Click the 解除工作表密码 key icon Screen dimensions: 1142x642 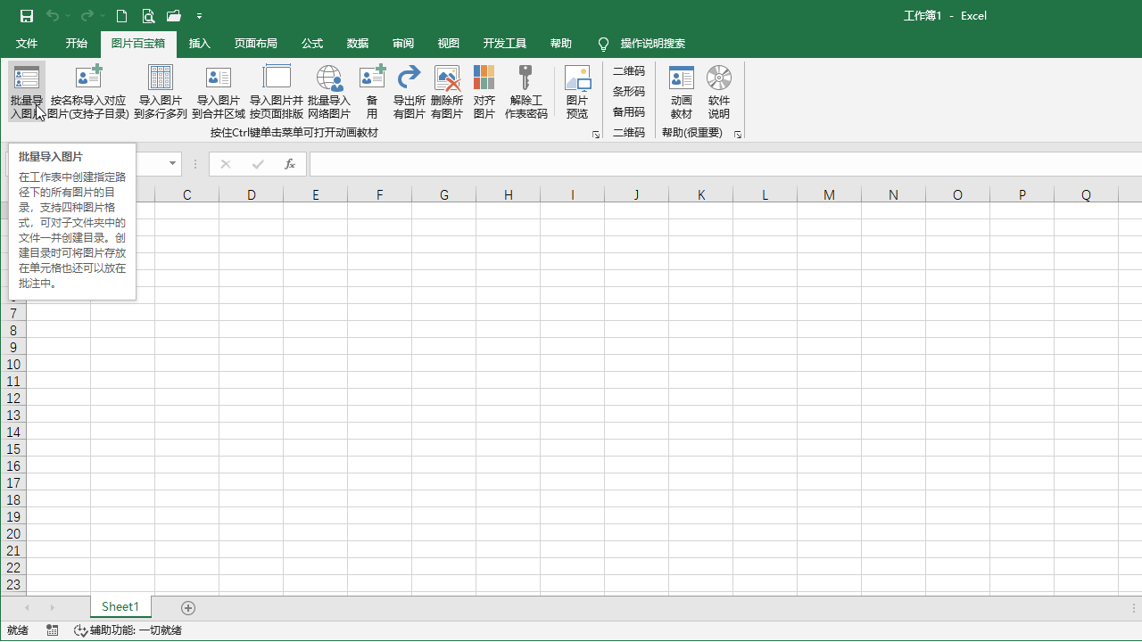coord(525,79)
